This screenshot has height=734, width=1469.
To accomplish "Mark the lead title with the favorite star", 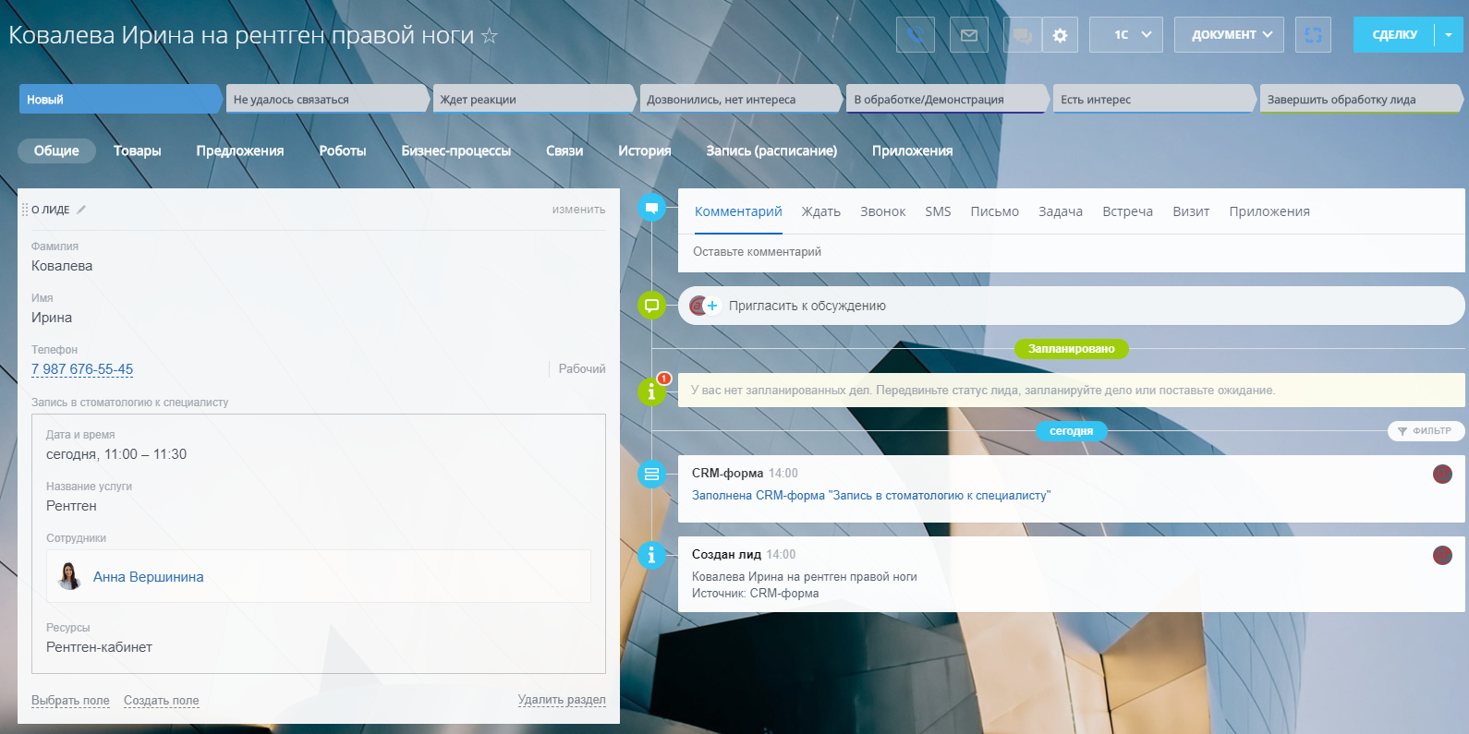I will tap(490, 36).
